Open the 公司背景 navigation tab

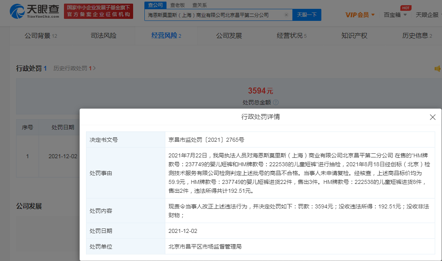pos(41,36)
